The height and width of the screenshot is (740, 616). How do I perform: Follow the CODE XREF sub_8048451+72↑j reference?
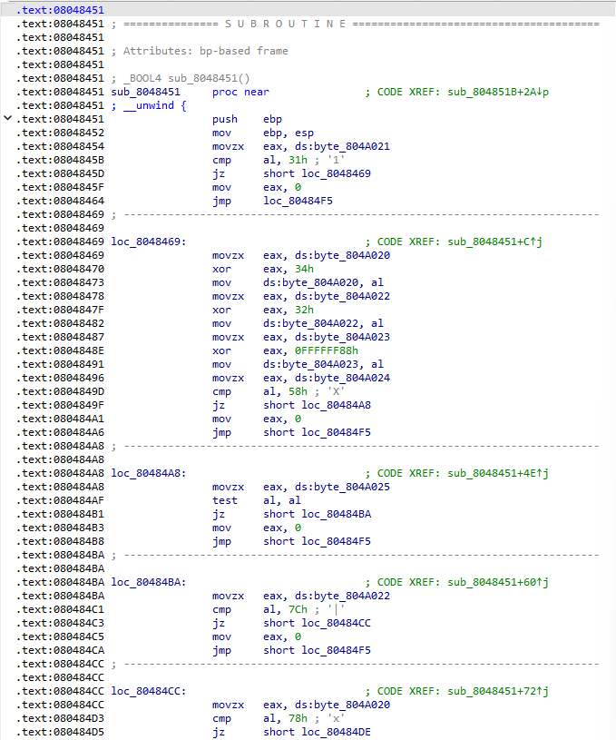[x=498, y=691]
